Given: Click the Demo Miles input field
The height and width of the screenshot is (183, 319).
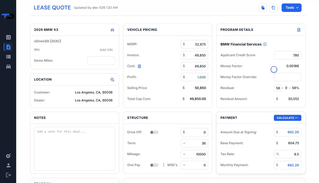Looking at the screenshot, I should click(101, 61).
